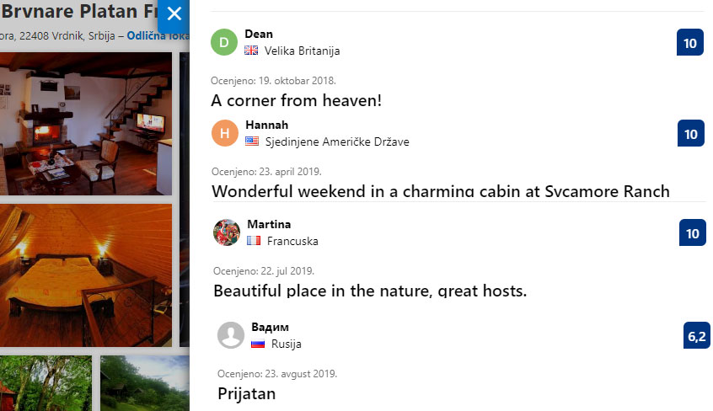Click the "Prijatan" review title

246,393
